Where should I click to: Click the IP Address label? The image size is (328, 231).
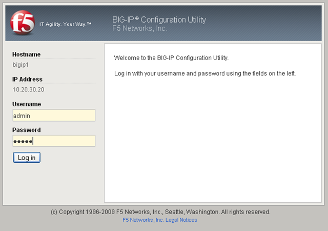point(27,80)
